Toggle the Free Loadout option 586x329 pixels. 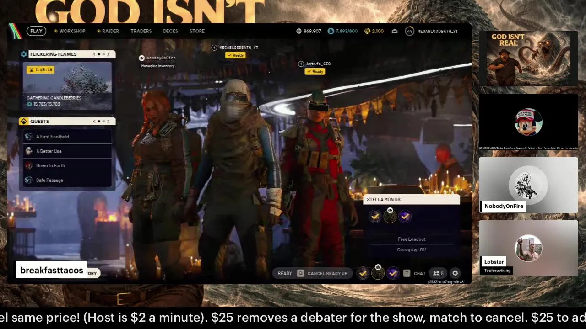pos(412,239)
